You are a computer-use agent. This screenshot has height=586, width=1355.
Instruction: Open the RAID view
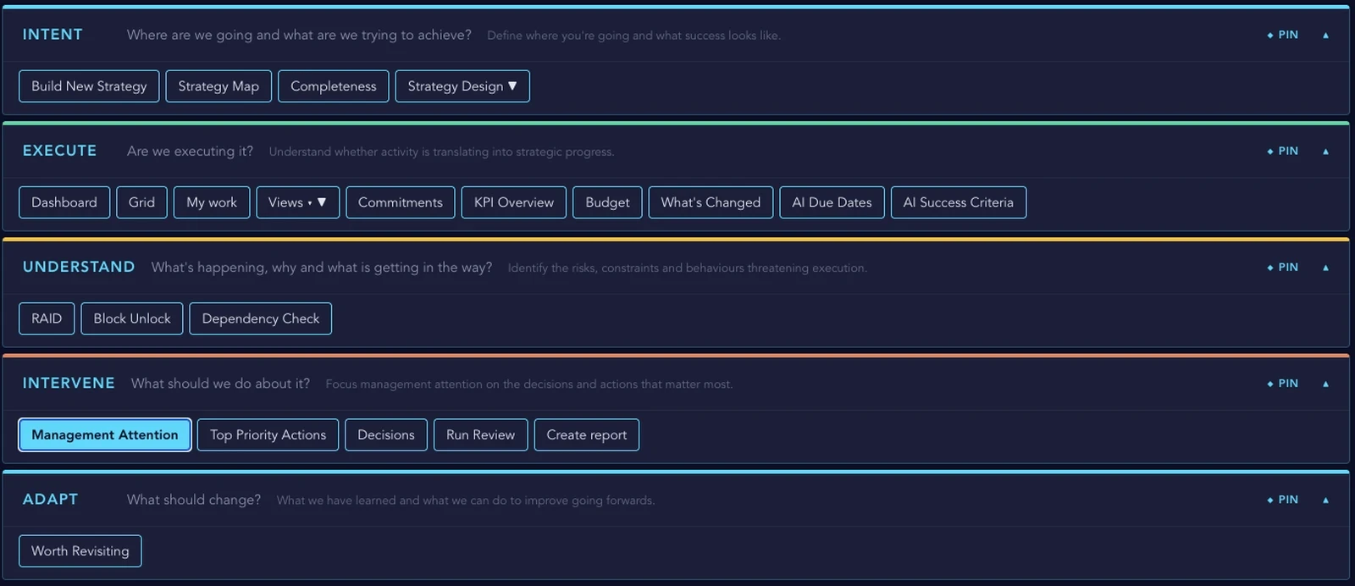(x=47, y=318)
